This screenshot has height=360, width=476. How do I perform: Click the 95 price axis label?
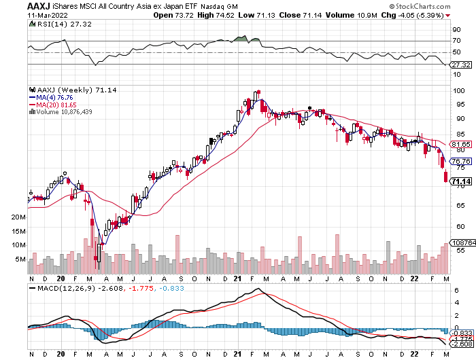coord(460,105)
